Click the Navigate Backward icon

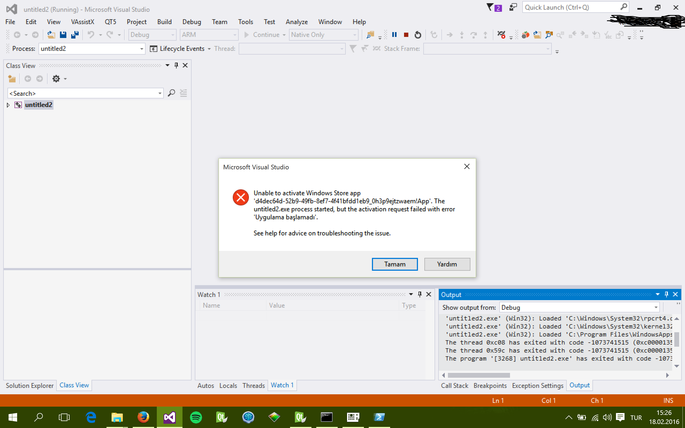[x=17, y=35]
